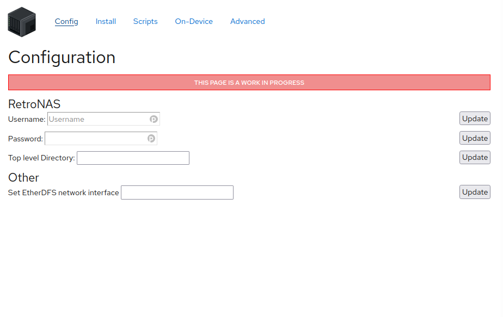
Task: Click the 'Username:' label
Action: click(27, 119)
